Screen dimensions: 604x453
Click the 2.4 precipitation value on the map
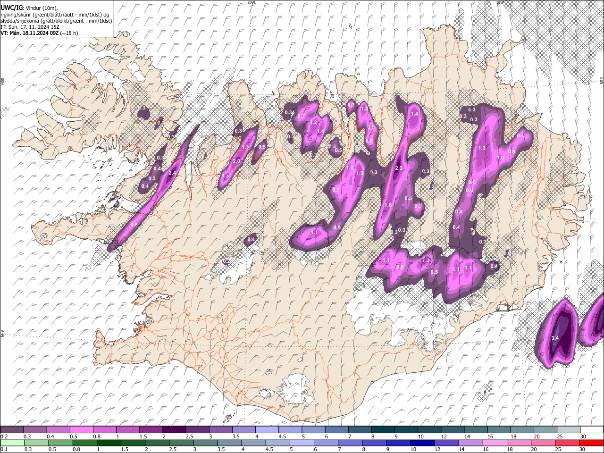click(172, 173)
